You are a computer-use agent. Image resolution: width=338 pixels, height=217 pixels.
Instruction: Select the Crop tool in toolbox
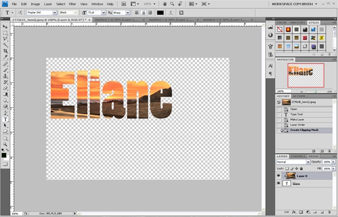pos(5,51)
